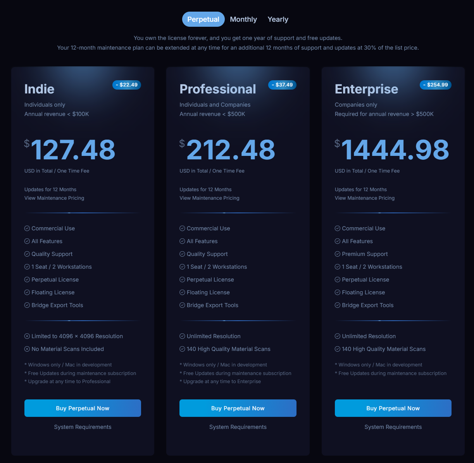Click the 1444.98 price
This screenshot has height=463, width=474.
coord(395,150)
